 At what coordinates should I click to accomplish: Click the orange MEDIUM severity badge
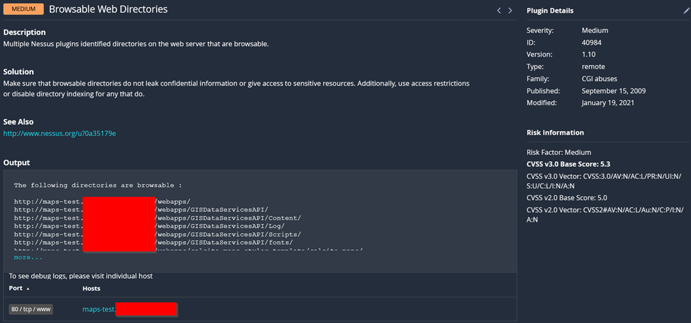pos(23,9)
